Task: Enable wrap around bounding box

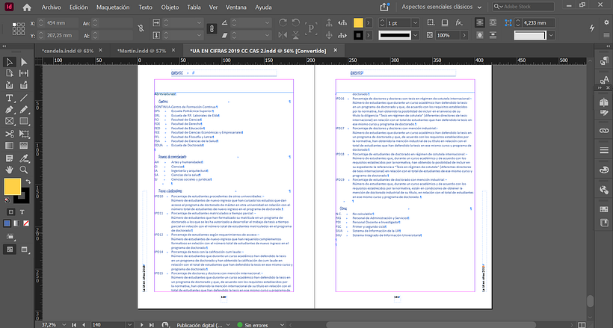Action: (x=493, y=22)
